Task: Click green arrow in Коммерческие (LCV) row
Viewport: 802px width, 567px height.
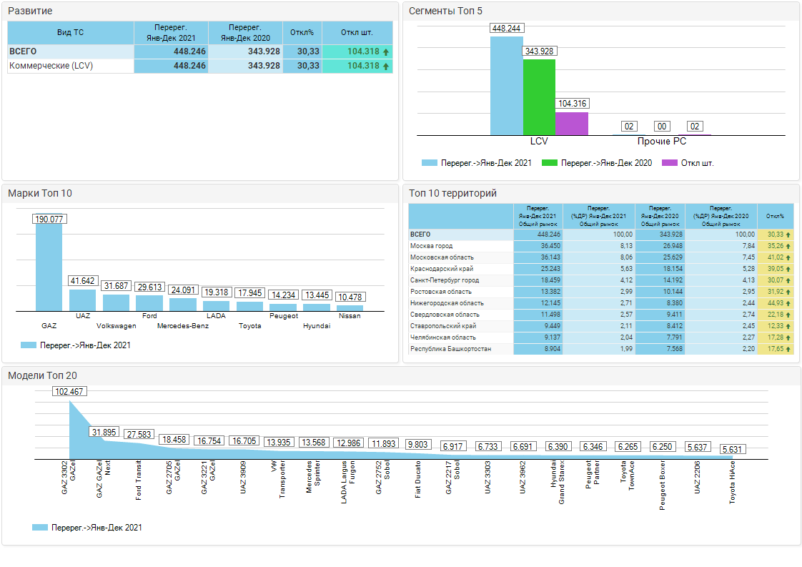Action: coord(386,66)
